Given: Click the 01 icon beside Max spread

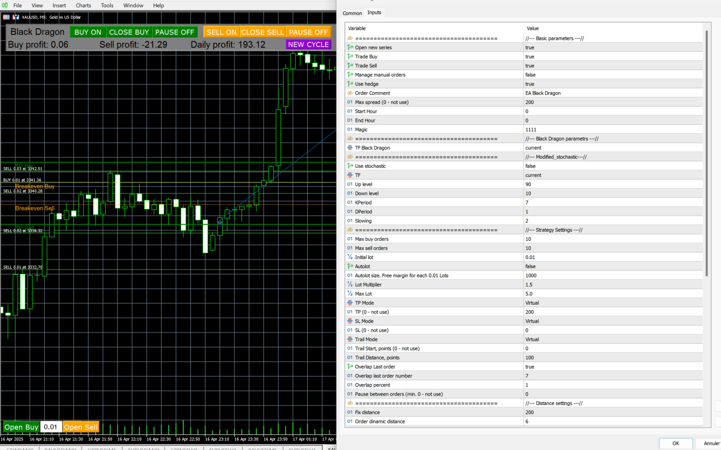Looking at the screenshot, I should pos(350,102).
